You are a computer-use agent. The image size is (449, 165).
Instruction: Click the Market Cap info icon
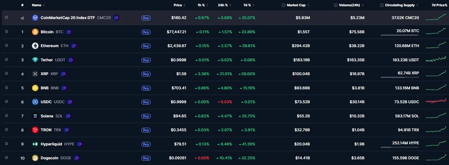click(284, 5)
